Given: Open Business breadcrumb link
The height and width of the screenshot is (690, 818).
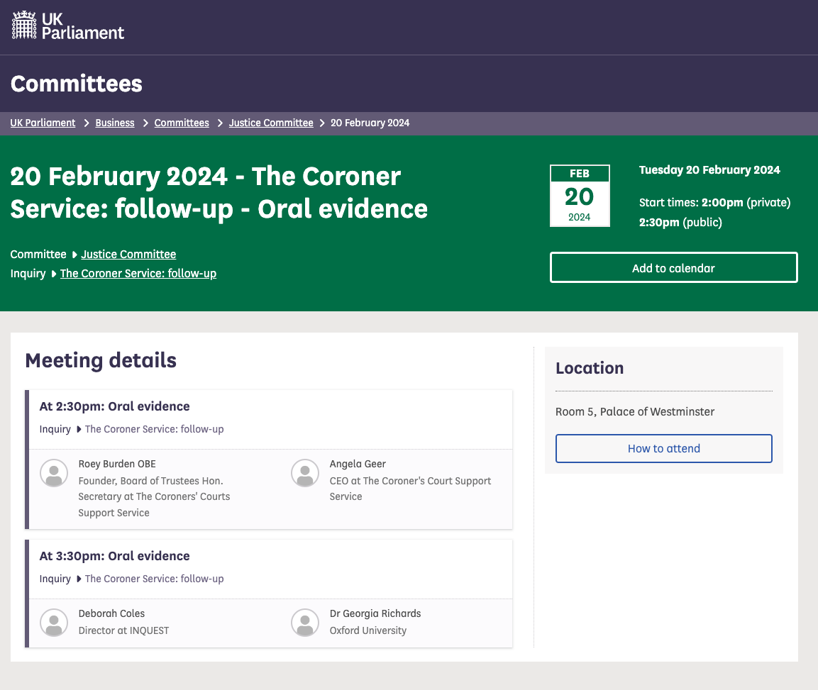Looking at the screenshot, I should (x=115, y=123).
